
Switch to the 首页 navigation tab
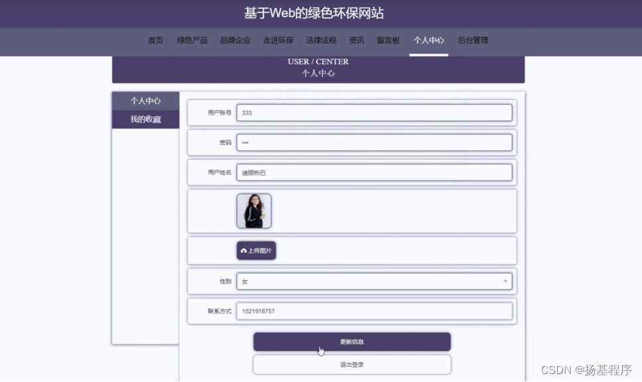pyautogui.click(x=155, y=40)
